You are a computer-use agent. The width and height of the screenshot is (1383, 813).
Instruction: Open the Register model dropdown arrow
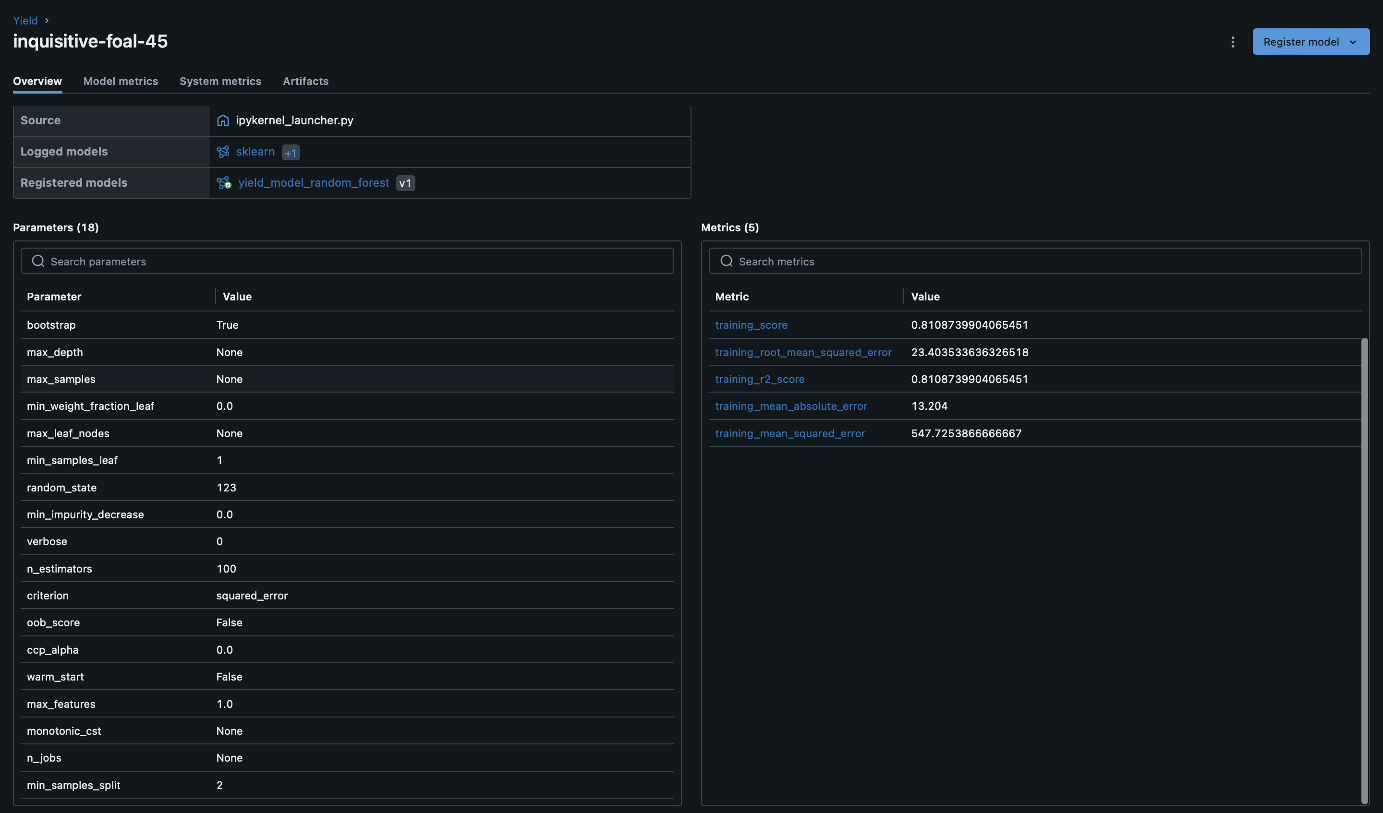tap(1353, 42)
